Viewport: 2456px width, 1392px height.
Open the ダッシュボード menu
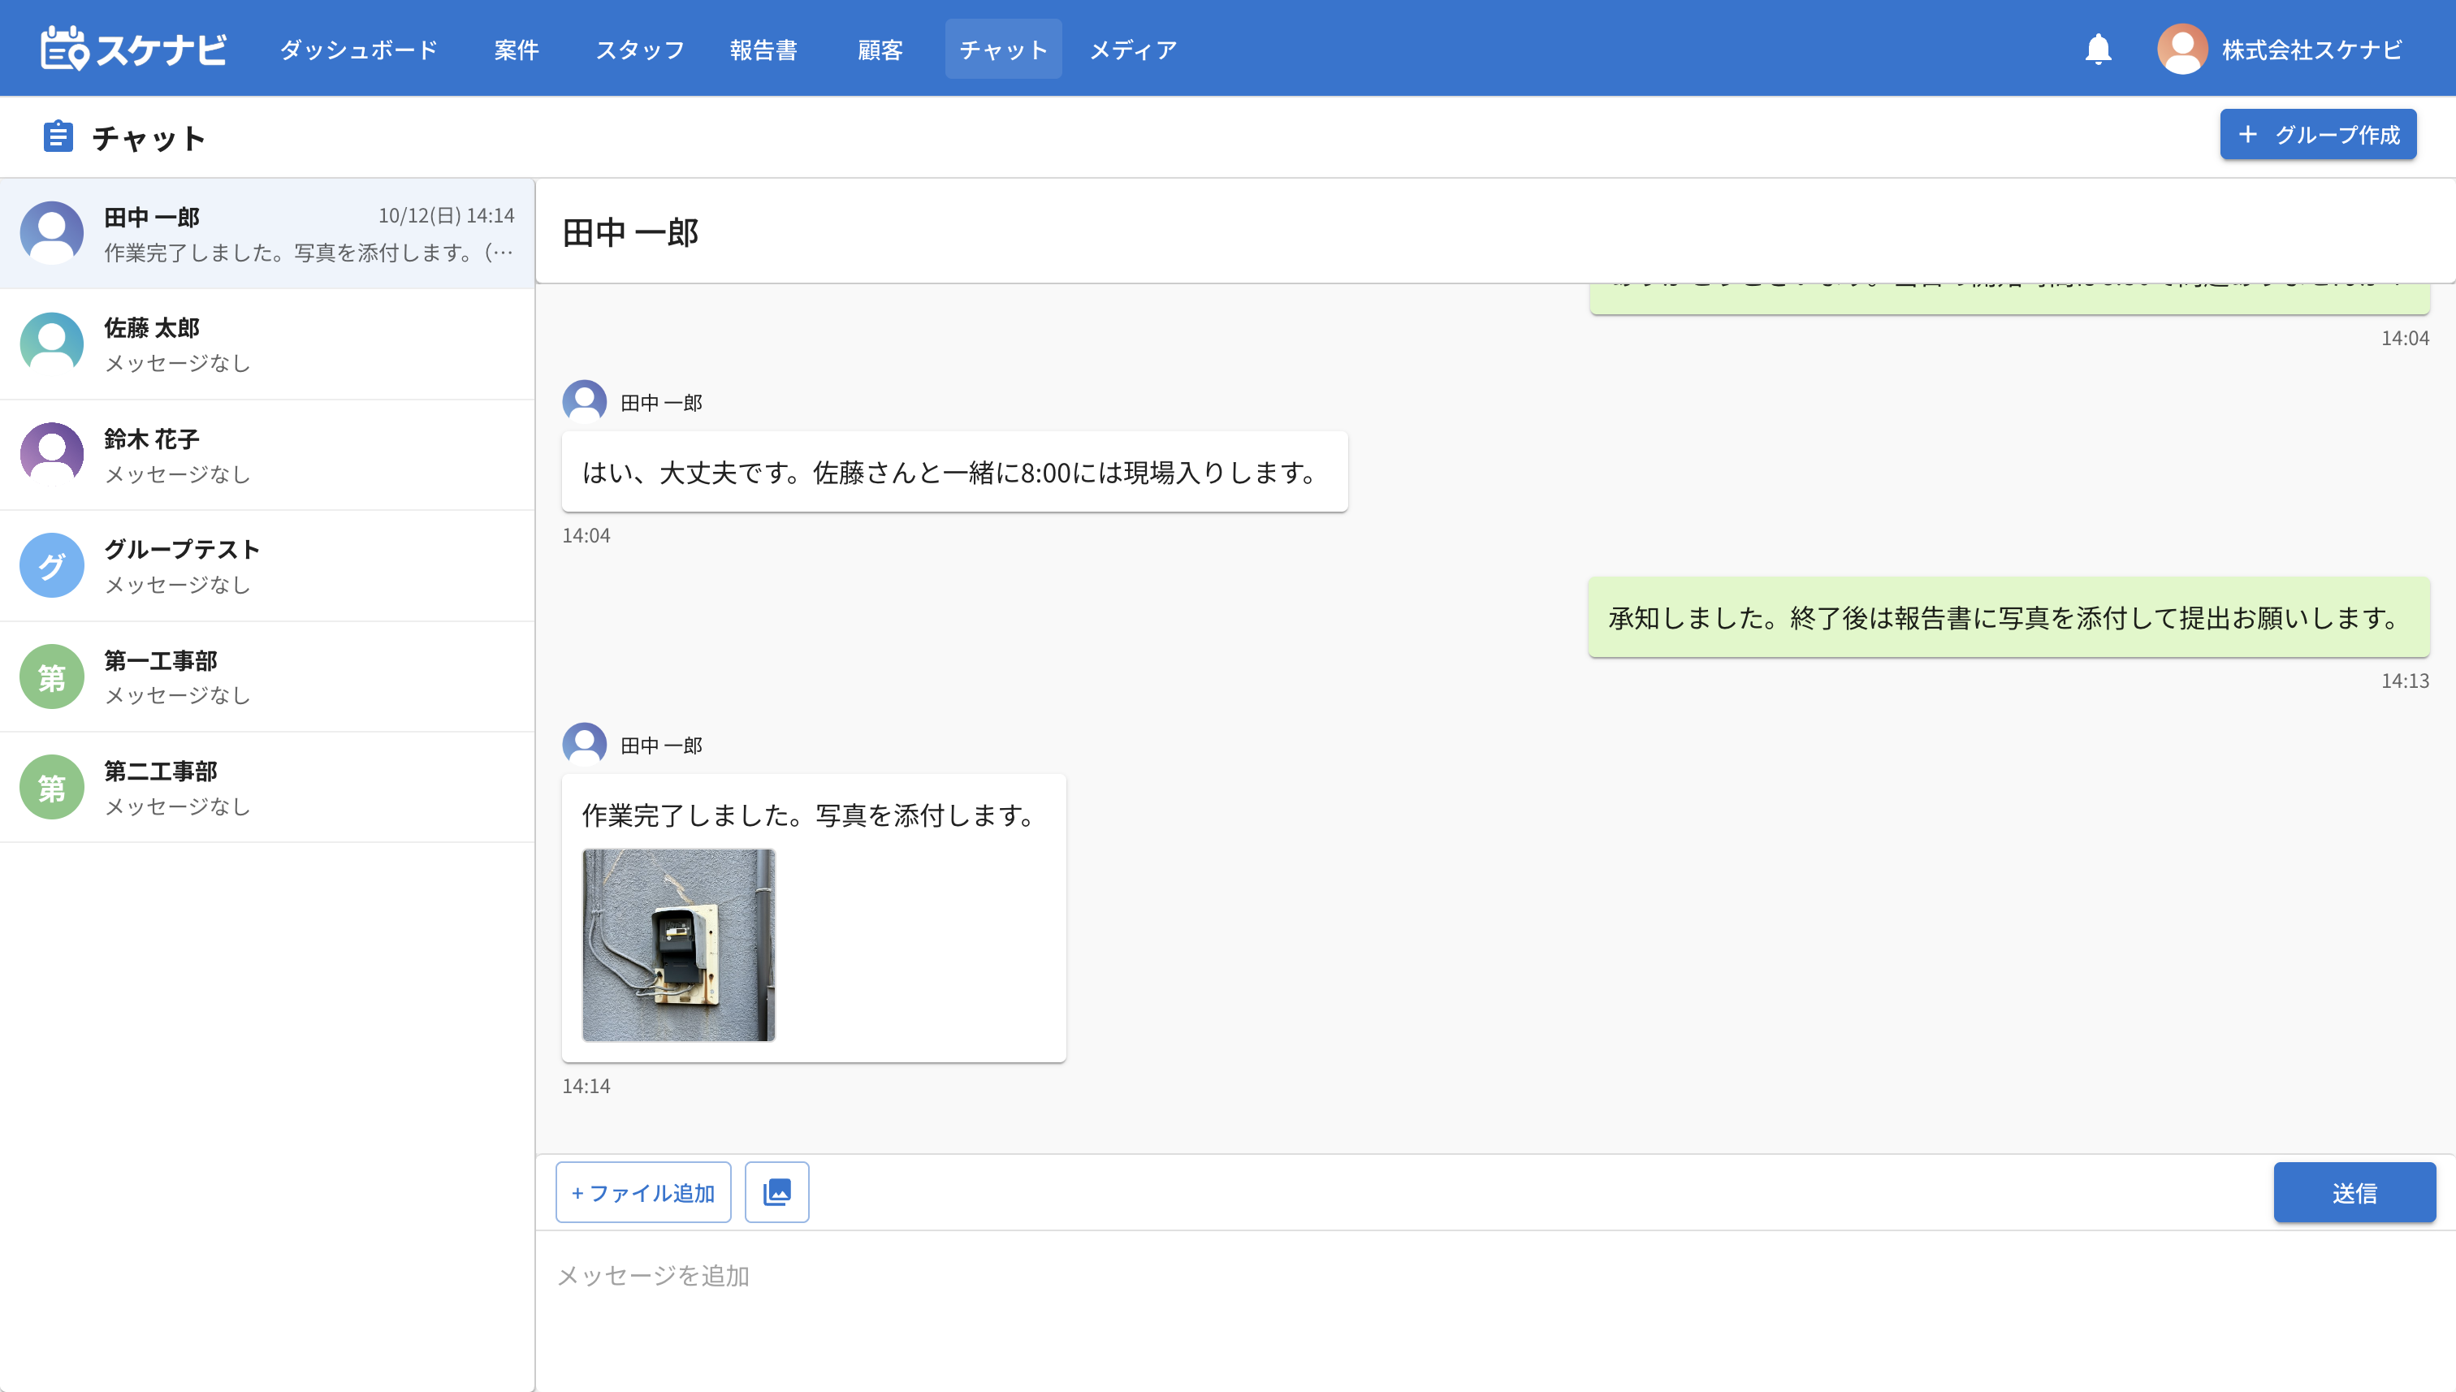tap(358, 50)
